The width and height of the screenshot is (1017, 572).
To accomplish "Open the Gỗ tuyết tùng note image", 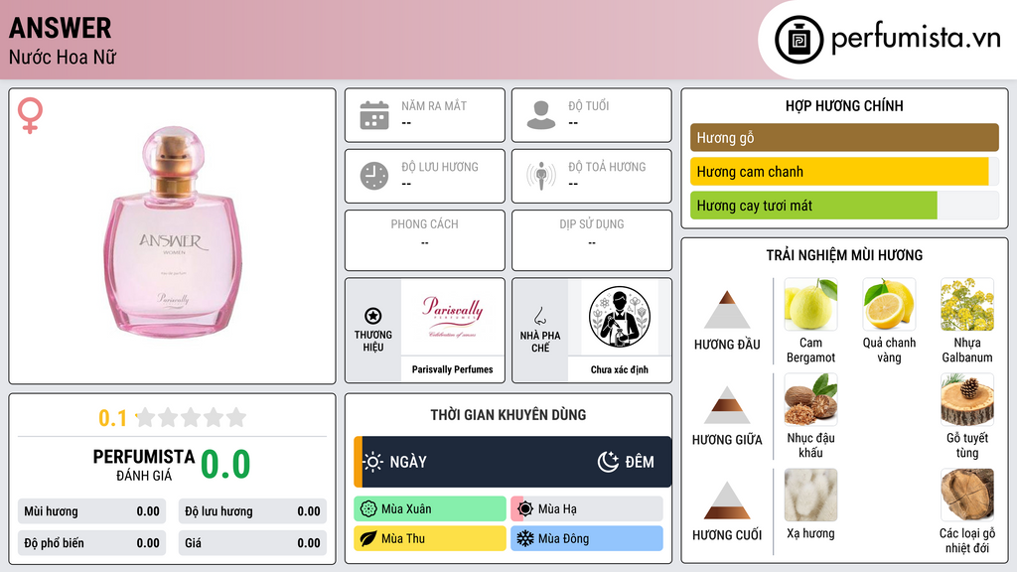I will coord(967,399).
